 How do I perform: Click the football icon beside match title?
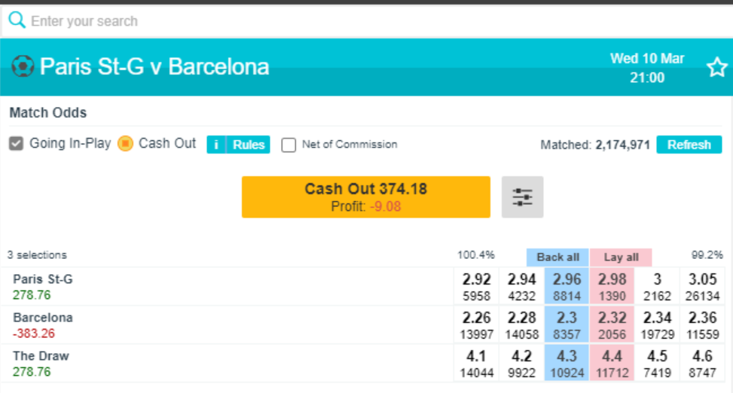23,66
